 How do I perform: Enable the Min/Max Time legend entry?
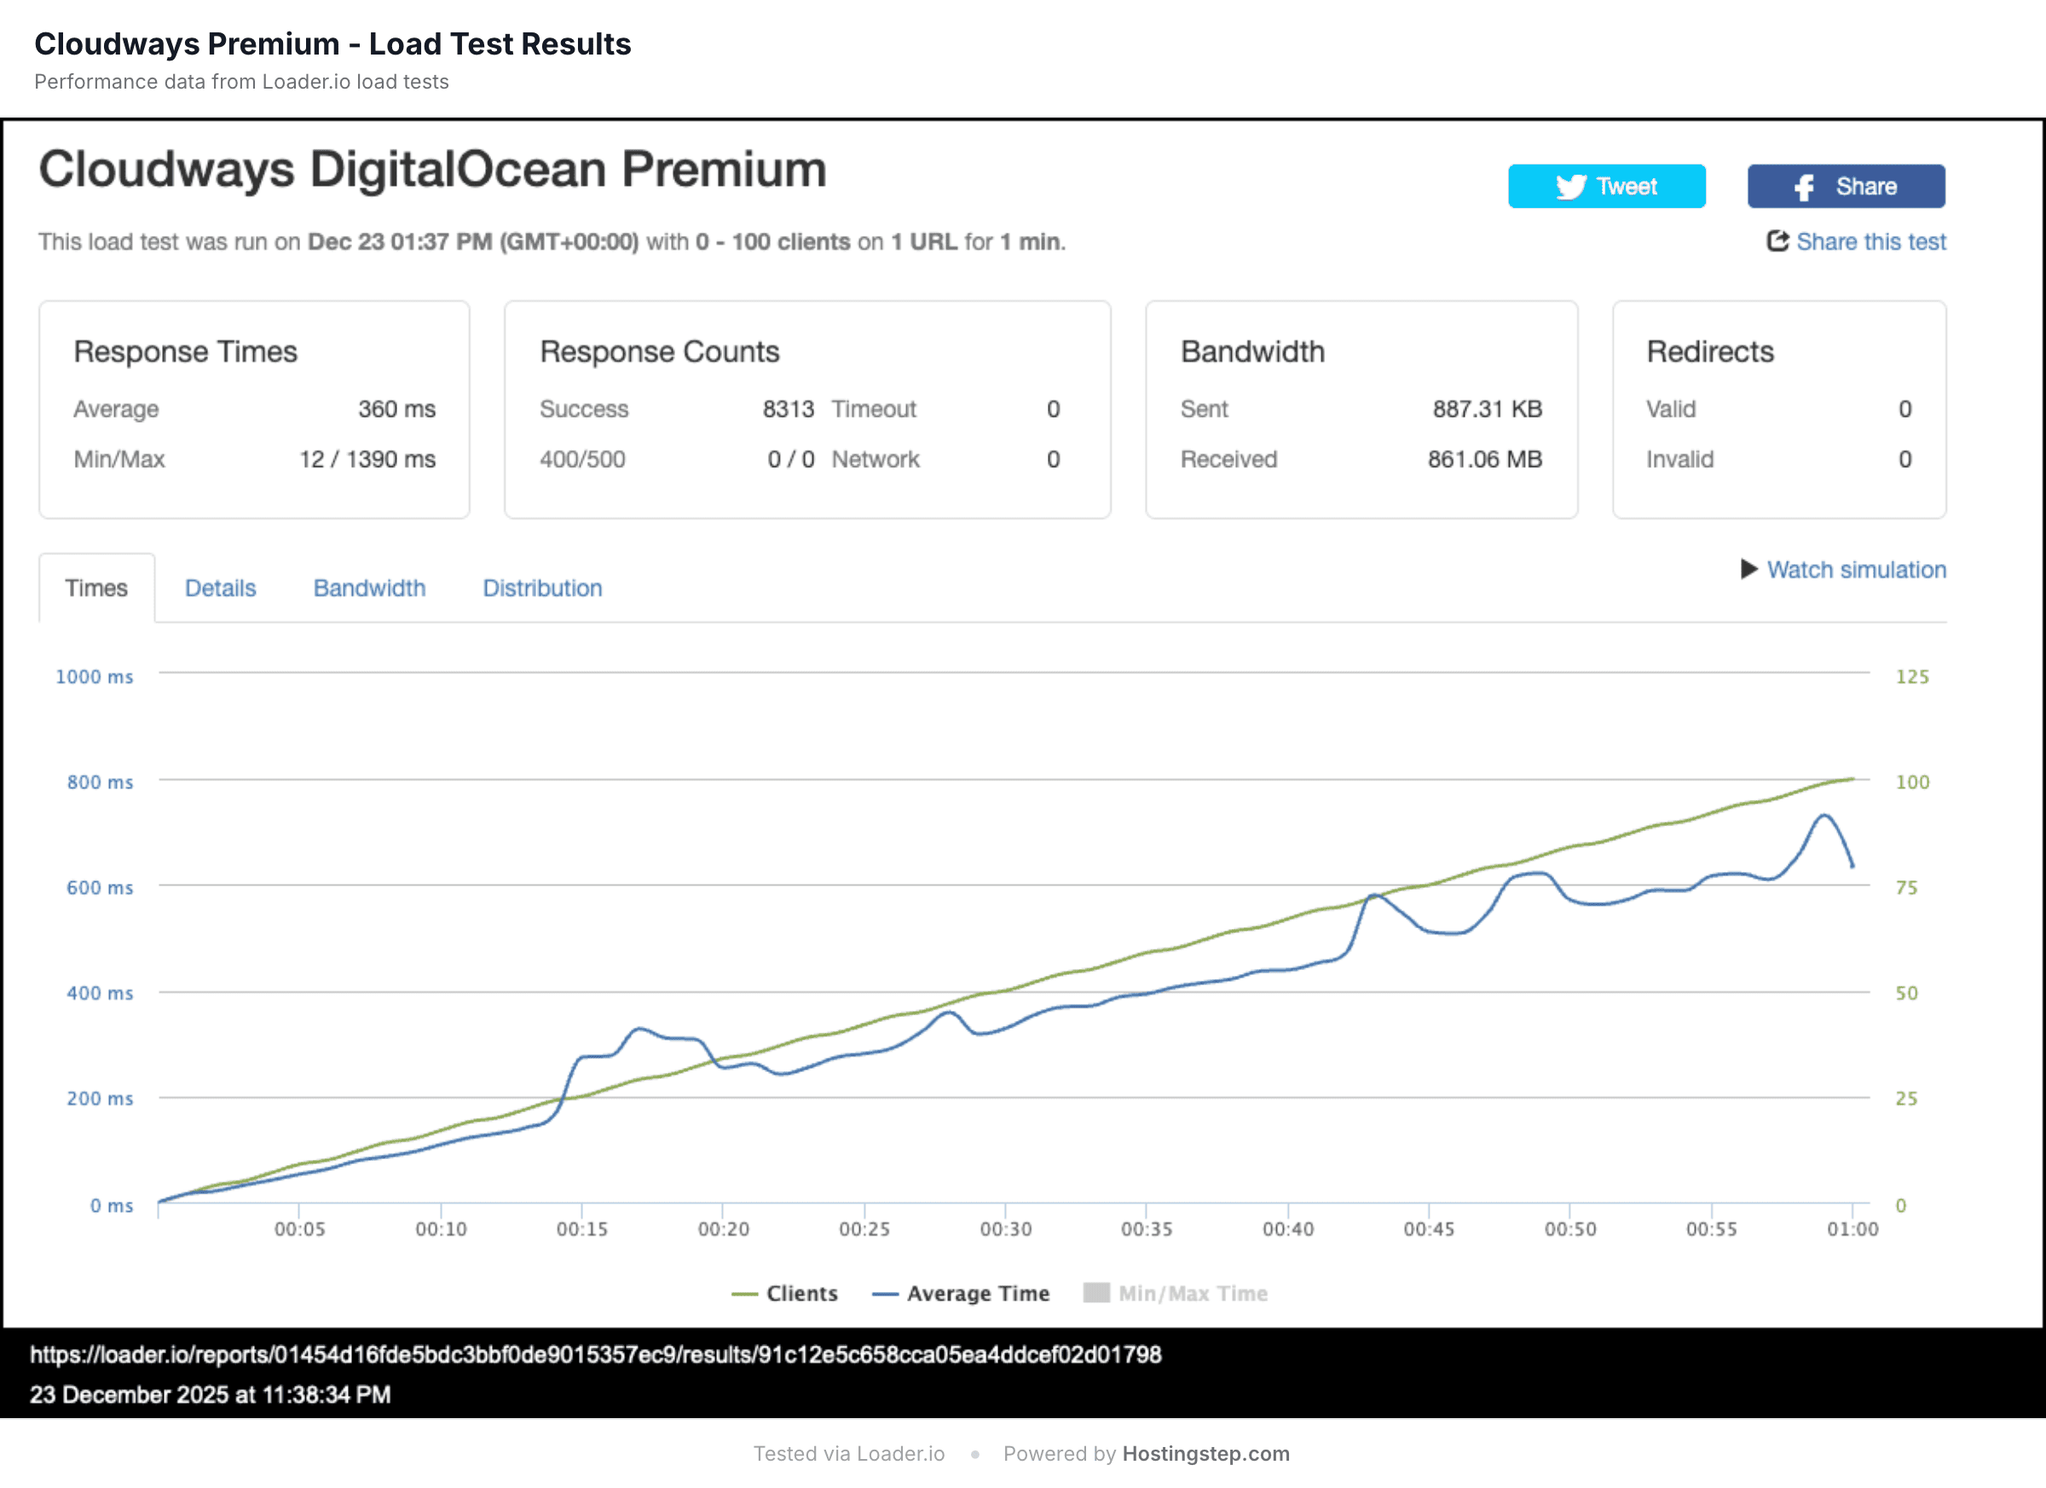[1176, 1293]
